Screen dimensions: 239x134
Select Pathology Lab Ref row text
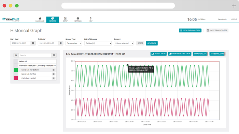click(x=29, y=78)
